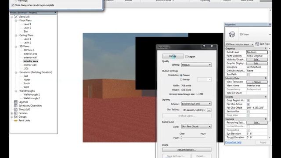Open the North elevation
281x158 pixels.
pyautogui.click(x=27, y=80)
